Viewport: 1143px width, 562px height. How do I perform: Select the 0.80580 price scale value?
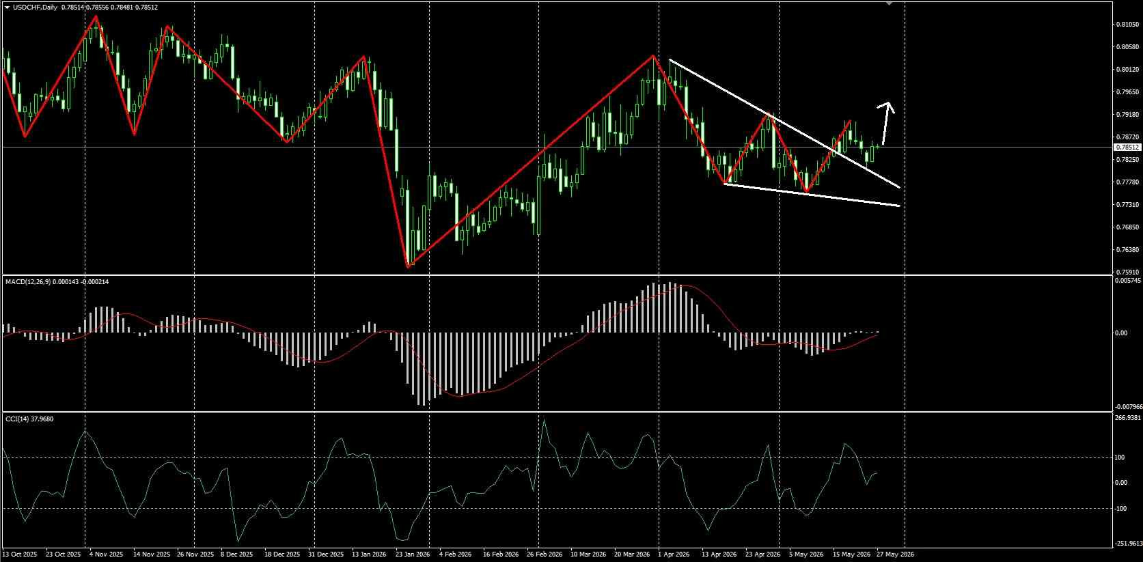[1127, 47]
